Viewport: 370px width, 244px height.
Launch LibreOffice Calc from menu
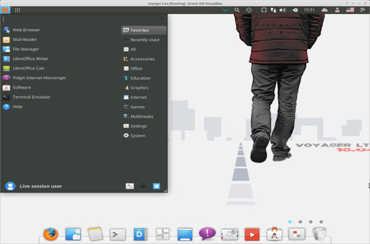click(60, 68)
